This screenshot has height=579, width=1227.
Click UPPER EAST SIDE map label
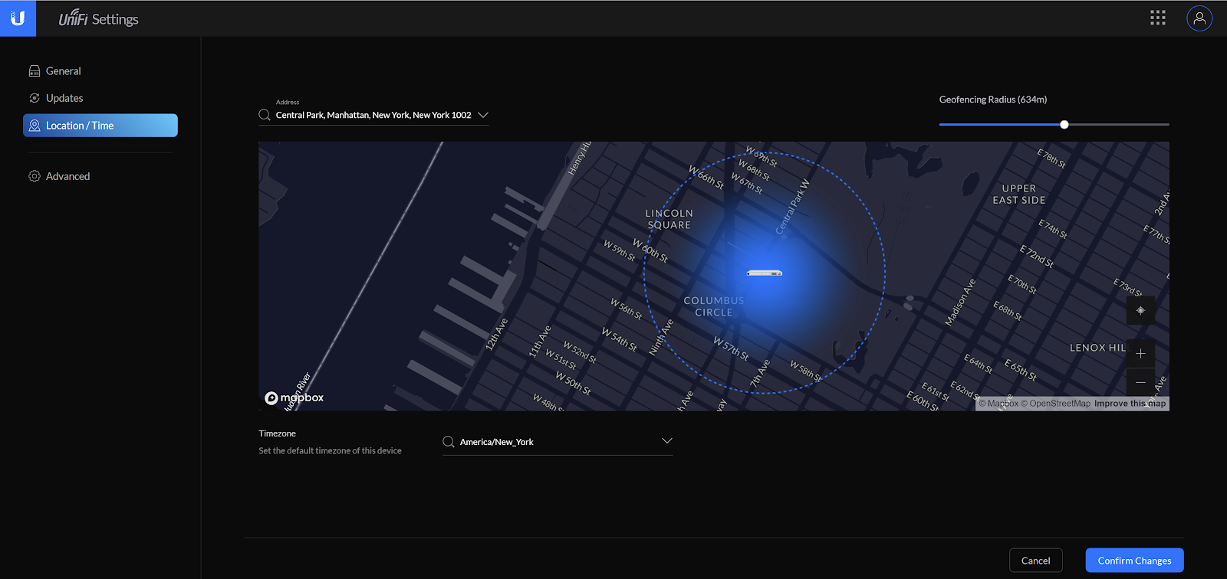1019,194
